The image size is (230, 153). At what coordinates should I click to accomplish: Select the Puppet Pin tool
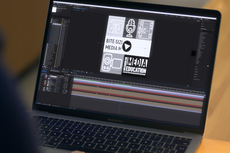[x=82, y=6]
